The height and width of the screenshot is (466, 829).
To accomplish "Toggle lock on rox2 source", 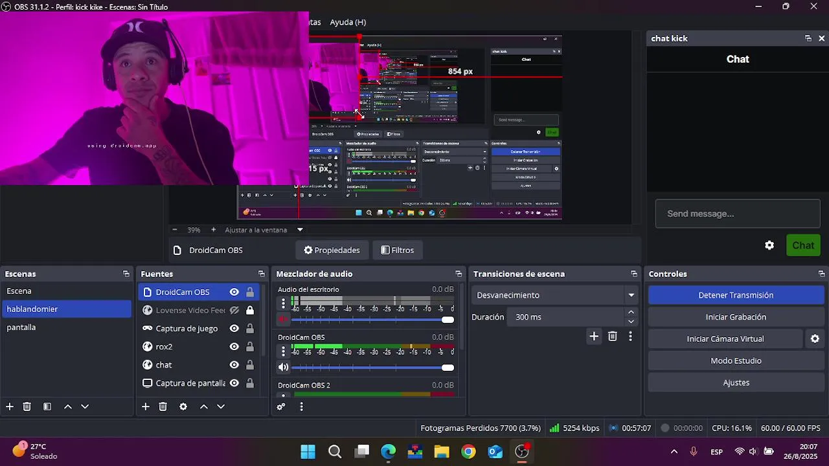I will click(x=250, y=346).
